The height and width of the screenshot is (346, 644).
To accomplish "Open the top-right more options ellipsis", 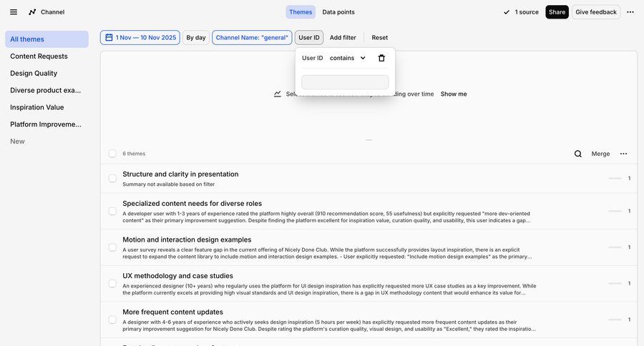I will [630, 12].
